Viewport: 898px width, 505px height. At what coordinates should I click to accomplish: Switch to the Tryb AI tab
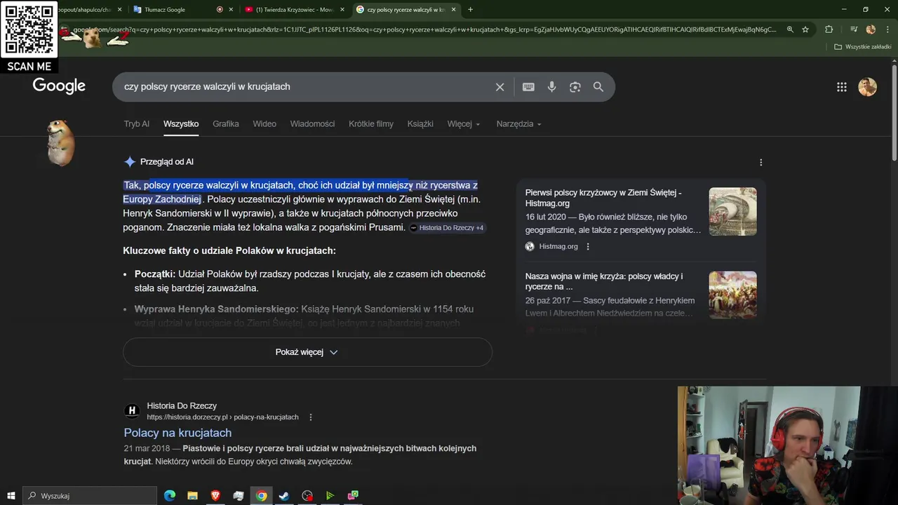click(137, 124)
